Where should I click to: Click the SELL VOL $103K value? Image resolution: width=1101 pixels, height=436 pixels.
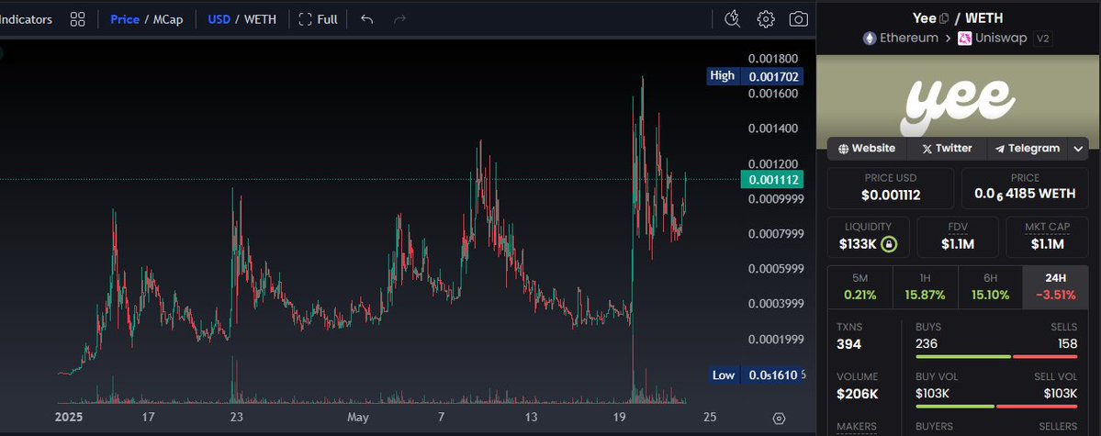pos(1061,393)
